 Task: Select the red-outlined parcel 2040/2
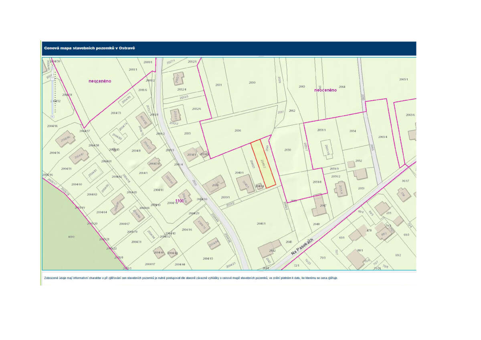click(263, 164)
